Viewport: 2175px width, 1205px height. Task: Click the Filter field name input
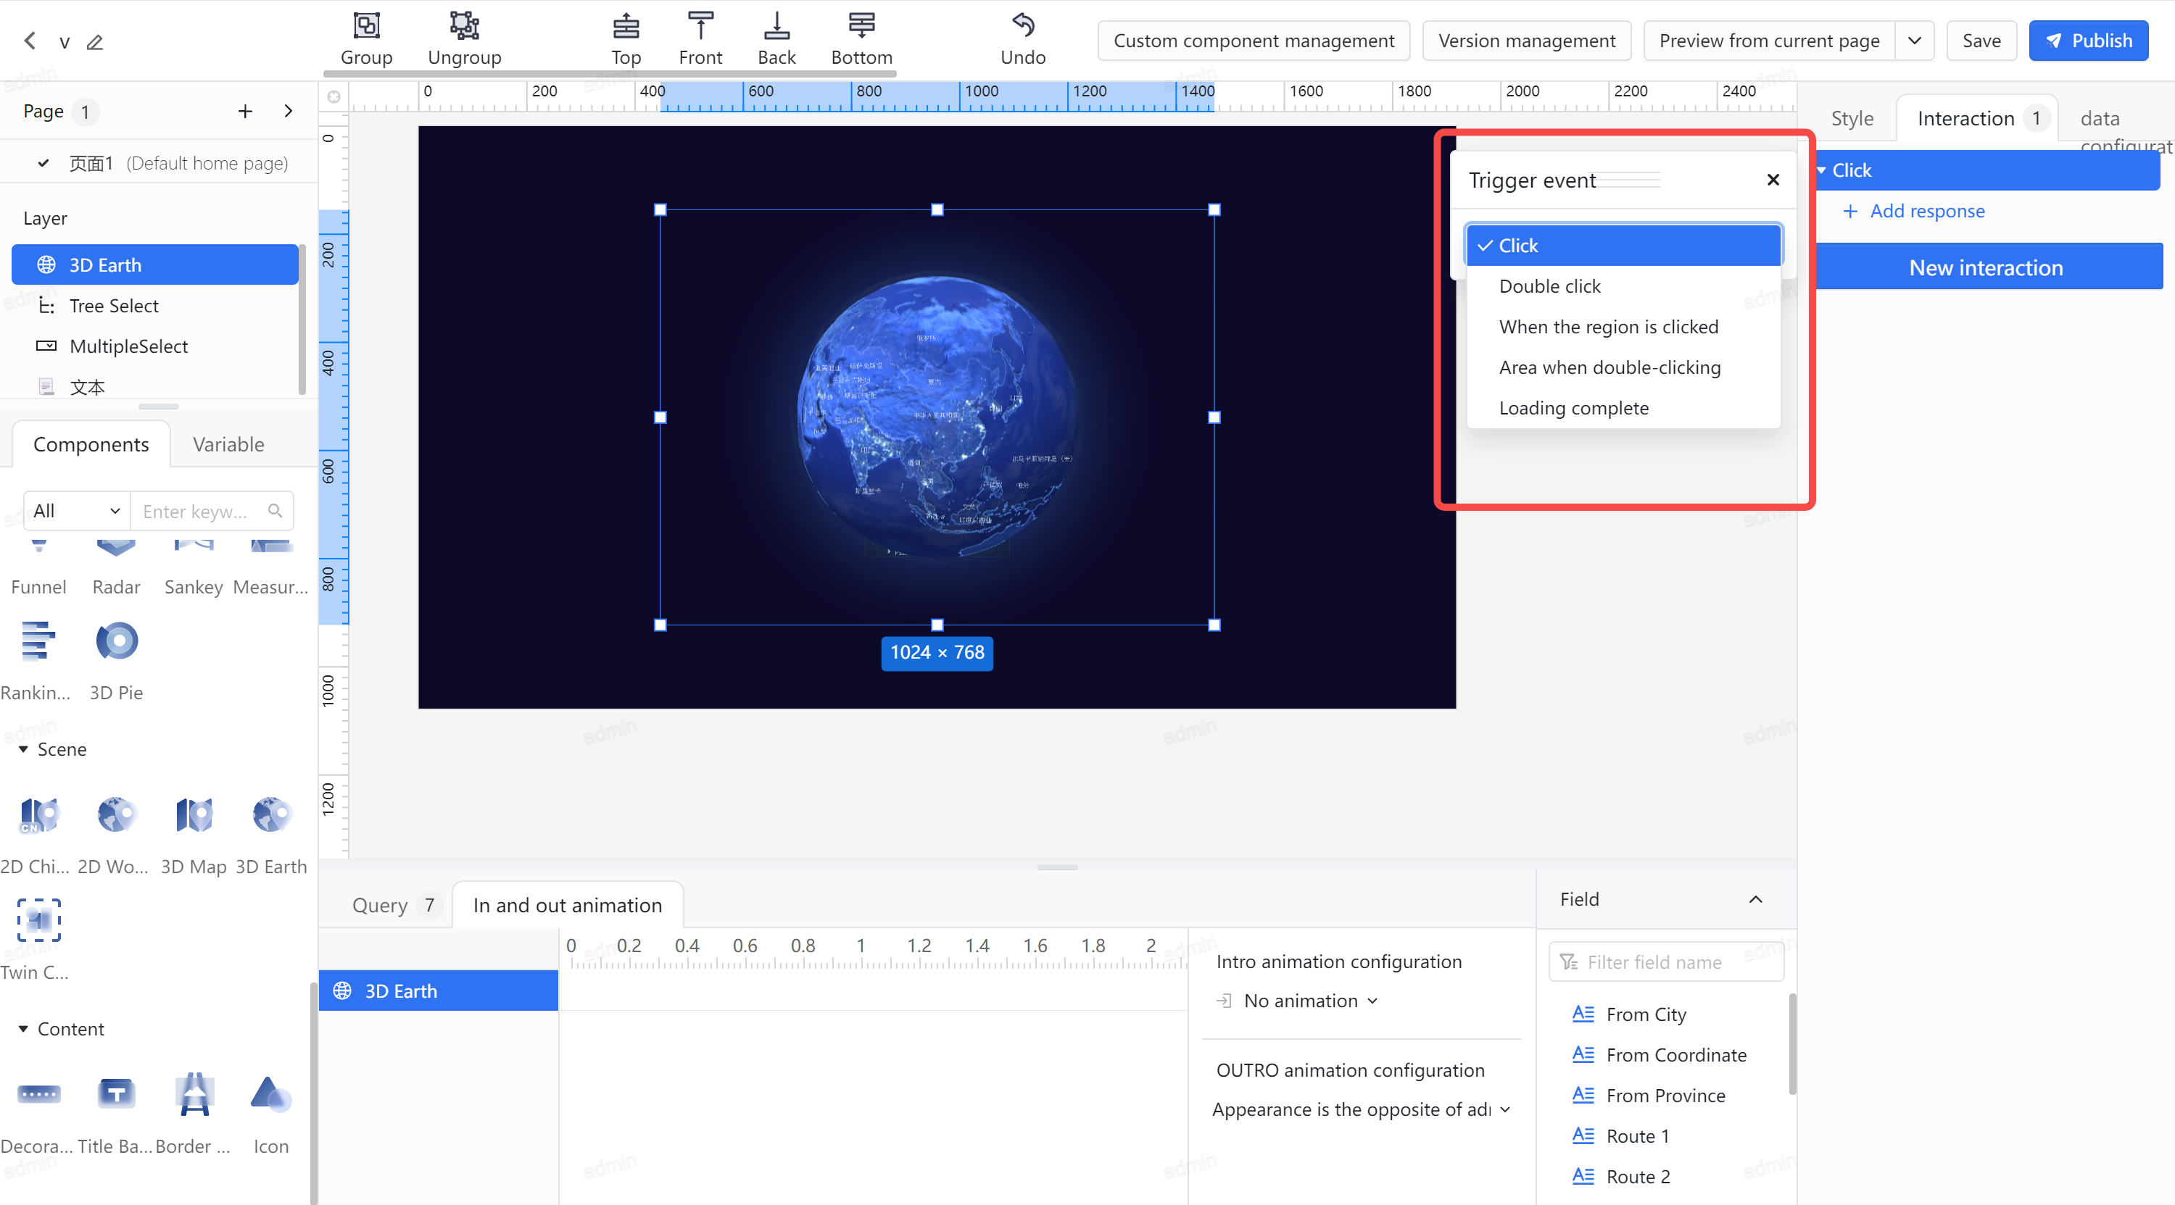click(1666, 962)
